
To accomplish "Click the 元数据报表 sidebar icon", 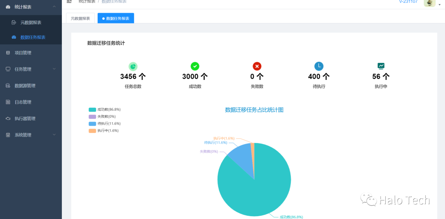I will 14,22.
